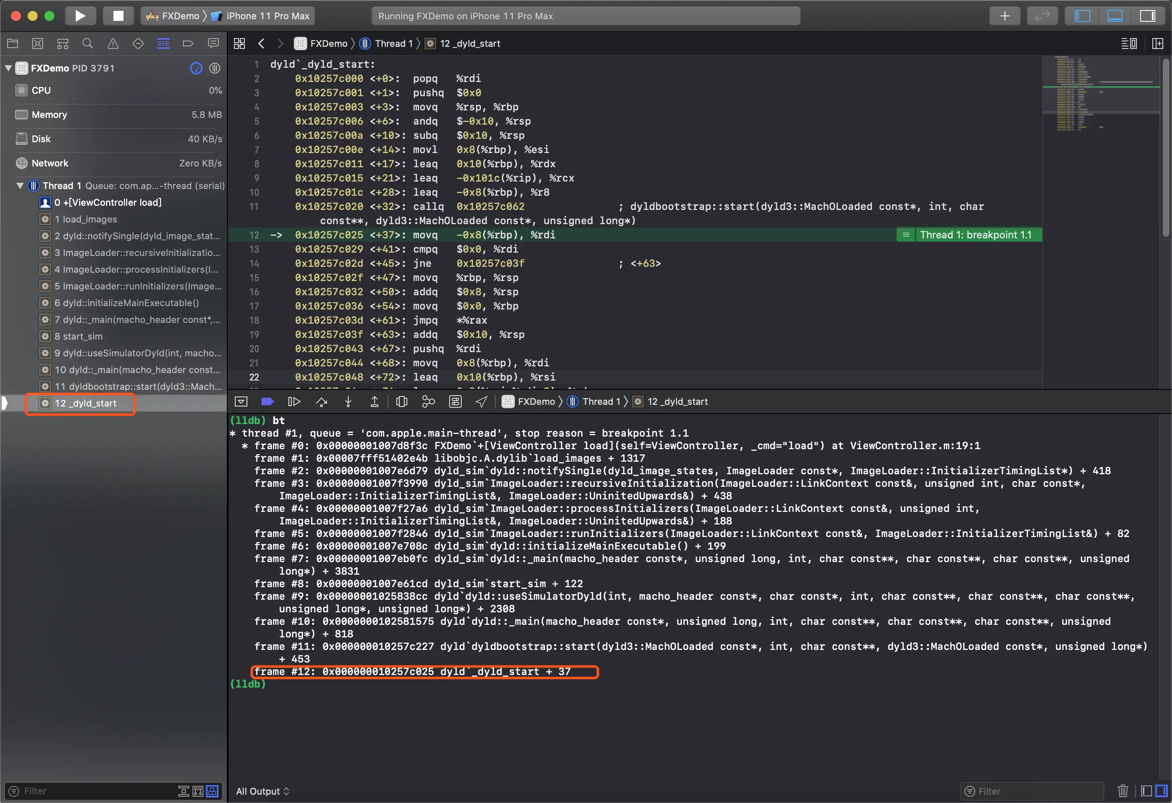Toggle the Navigator panel visibility
The width and height of the screenshot is (1172, 803).
1082,15
